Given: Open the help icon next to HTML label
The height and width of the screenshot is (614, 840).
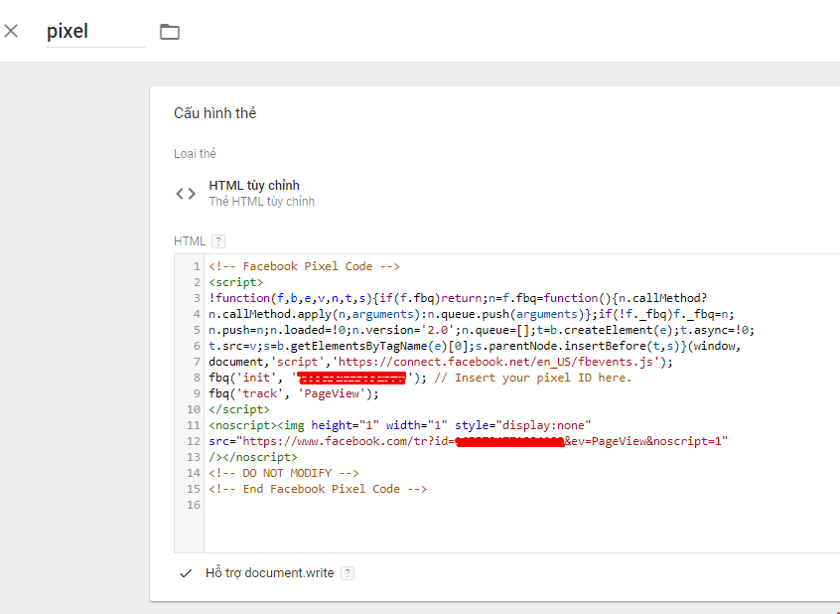Looking at the screenshot, I should point(218,241).
